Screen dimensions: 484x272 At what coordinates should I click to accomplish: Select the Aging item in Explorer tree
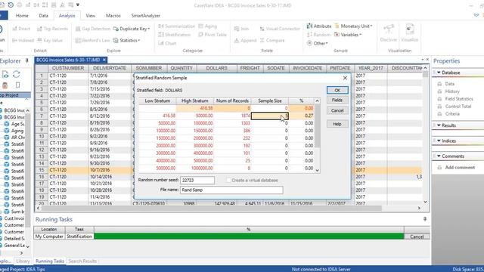tap(17, 131)
